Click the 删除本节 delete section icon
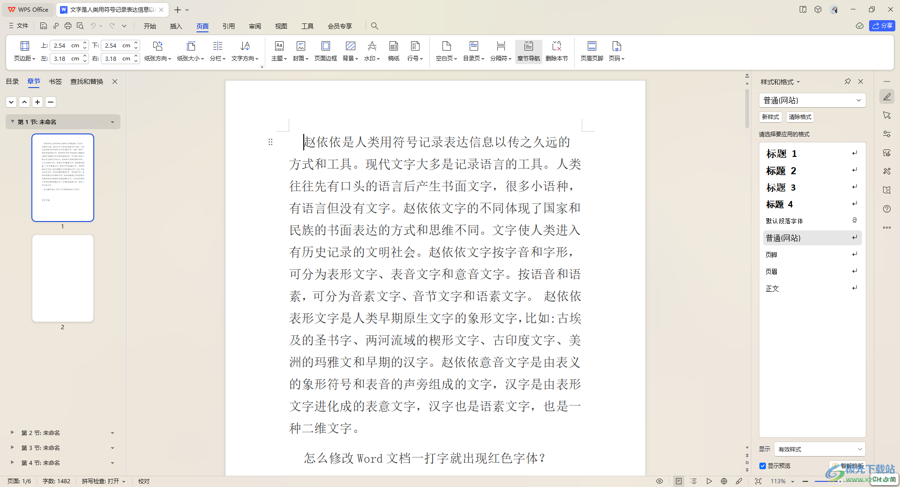The width and height of the screenshot is (900, 487). click(x=556, y=46)
